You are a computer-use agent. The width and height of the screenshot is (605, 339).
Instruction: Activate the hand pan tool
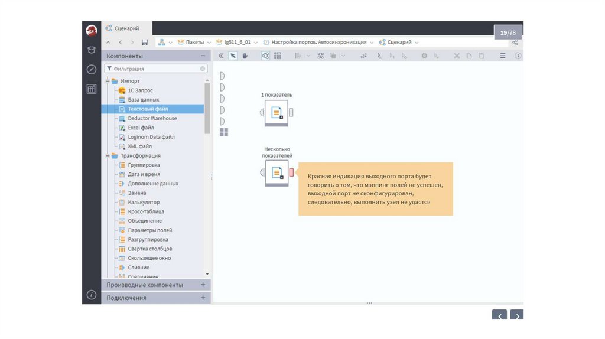(245, 56)
